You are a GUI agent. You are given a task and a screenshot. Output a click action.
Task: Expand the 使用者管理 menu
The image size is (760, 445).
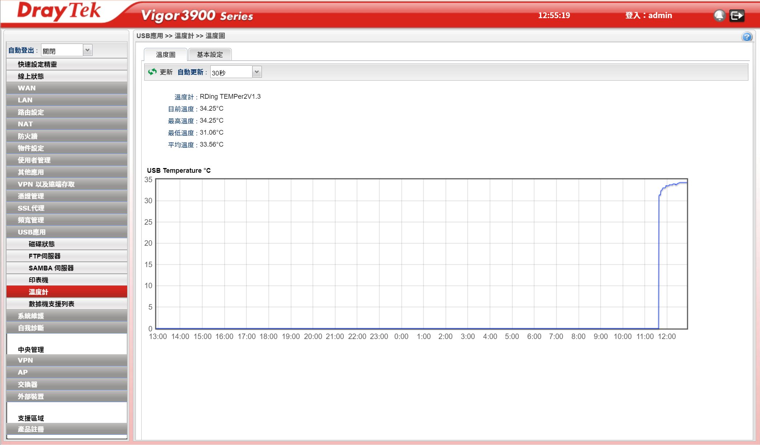coord(67,160)
